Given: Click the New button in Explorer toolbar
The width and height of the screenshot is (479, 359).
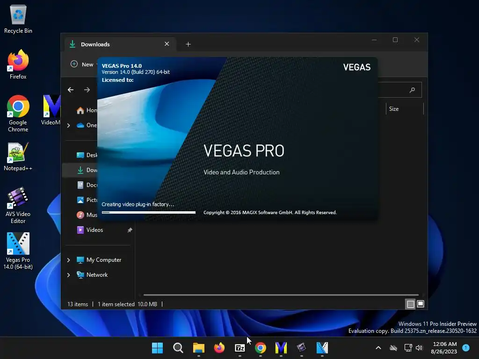Looking at the screenshot, I should point(82,65).
